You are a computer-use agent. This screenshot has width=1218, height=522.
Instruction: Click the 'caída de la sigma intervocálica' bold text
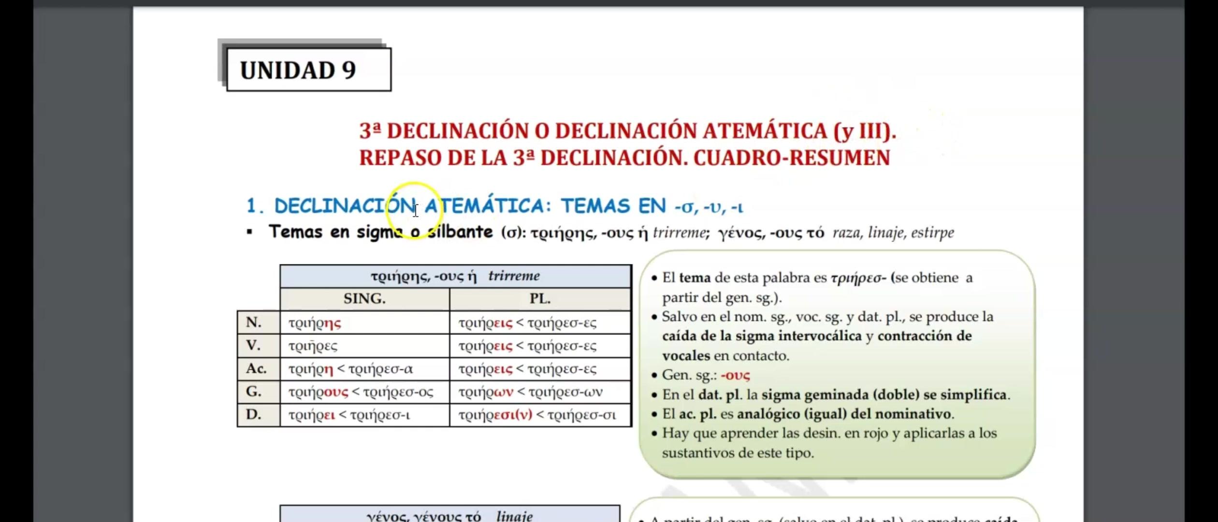pyautogui.click(x=762, y=336)
